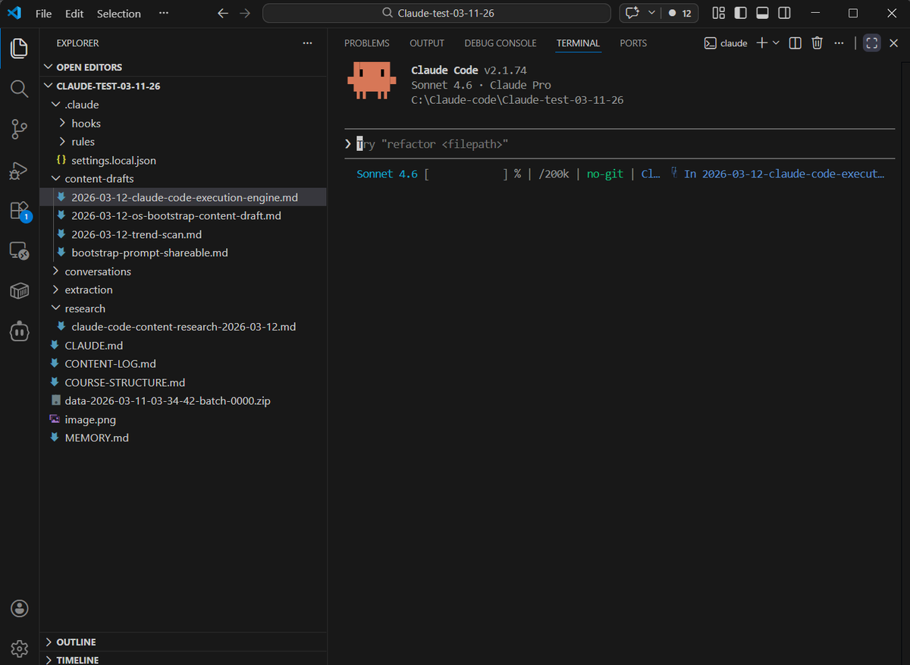Viewport: 910px width, 665px height.
Task: Add a new terminal with plus icon
Action: pyautogui.click(x=762, y=43)
